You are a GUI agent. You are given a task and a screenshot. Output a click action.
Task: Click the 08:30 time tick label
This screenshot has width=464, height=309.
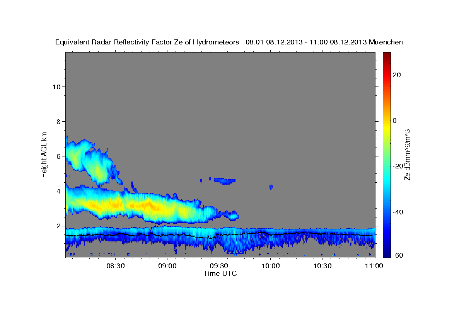pyautogui.click(x=115, y=266)
